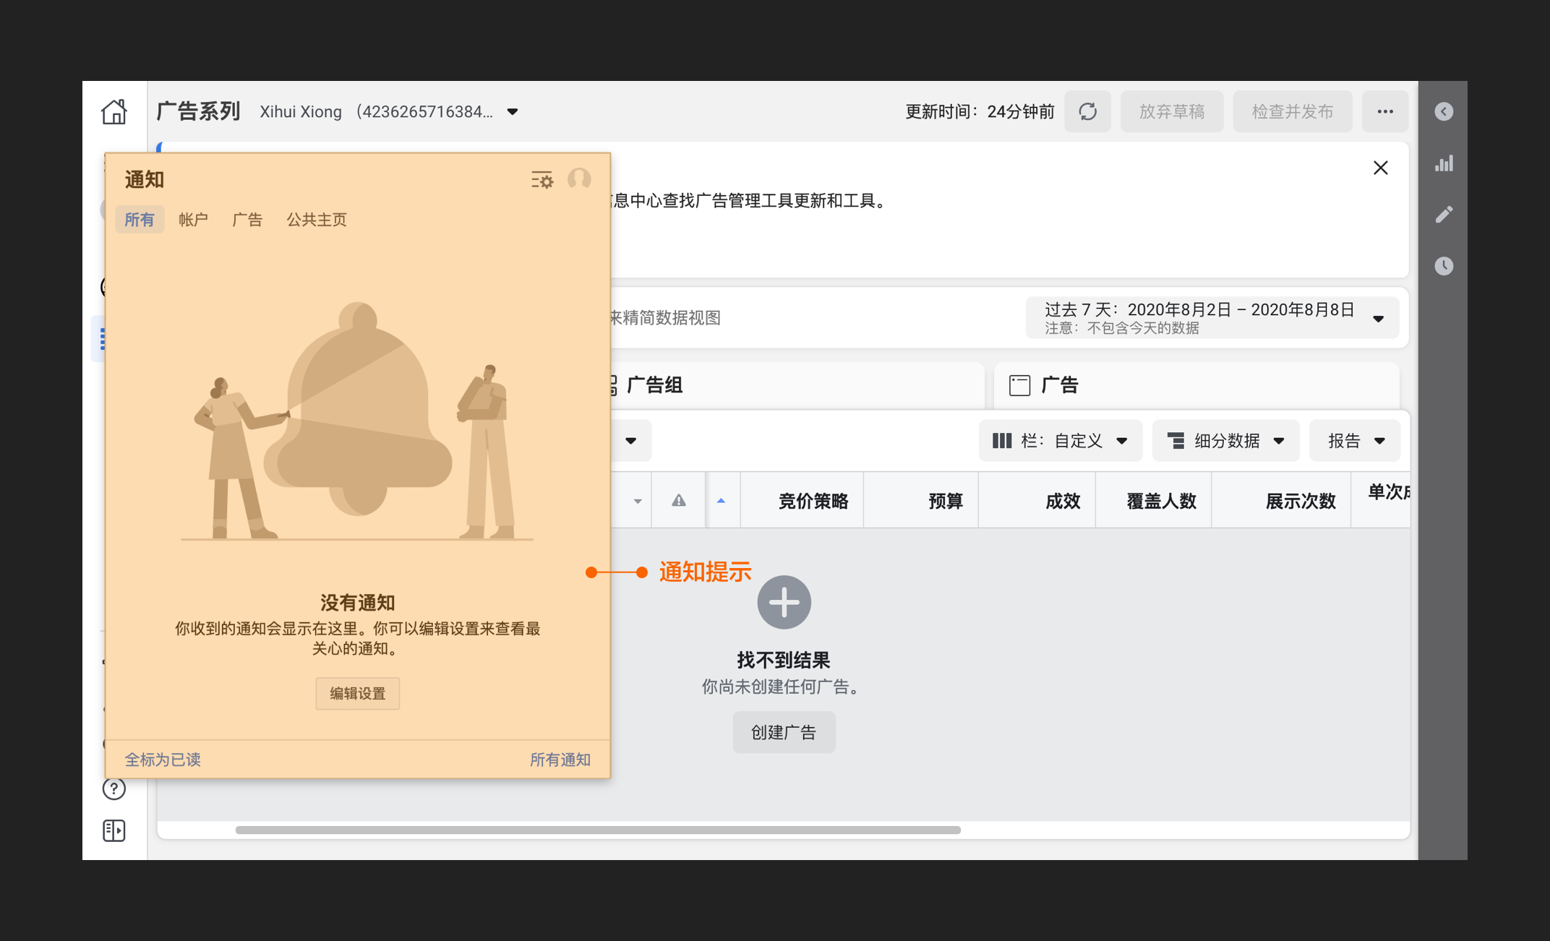
Task: Open the 栏: 自定义 columns dropdown
Action: tap(1060, 441)
